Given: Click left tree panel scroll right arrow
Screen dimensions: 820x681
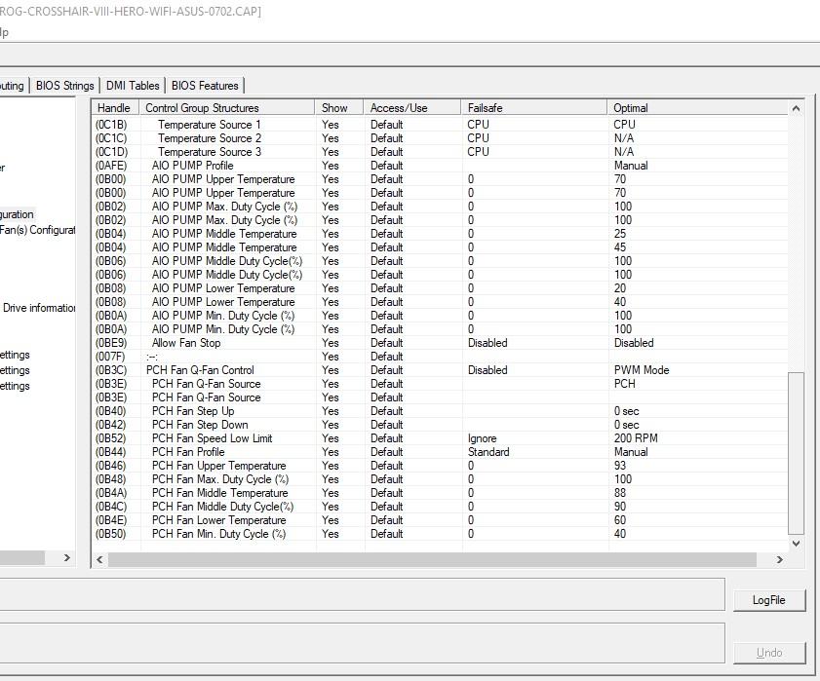Looking at the screenshot, I should pos(67,557).
